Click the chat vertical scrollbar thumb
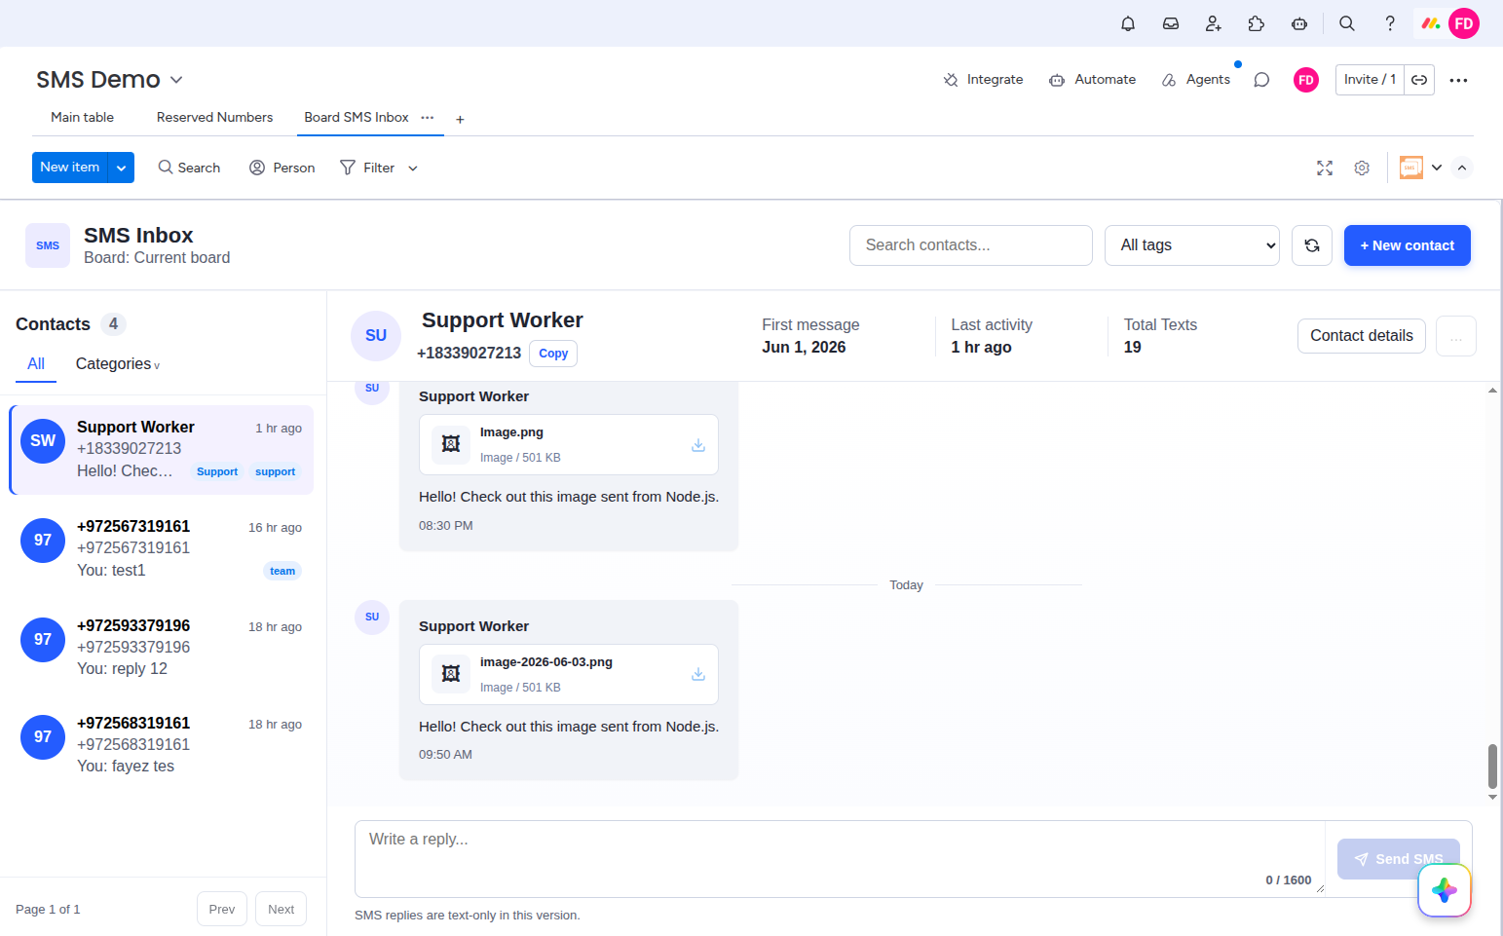The height and width of the screenshot is (936, 1503). point(1492,767)
